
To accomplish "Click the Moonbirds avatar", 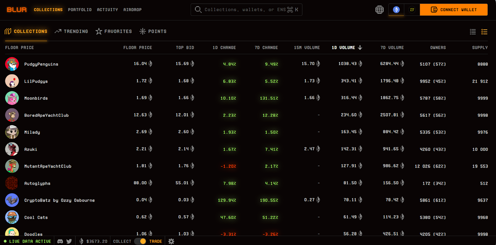I will (12, 98).
